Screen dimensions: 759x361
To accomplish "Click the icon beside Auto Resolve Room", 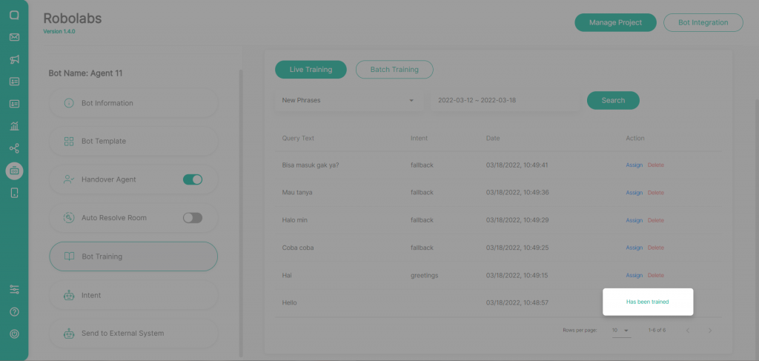I will pyautogui.click(x=69, y=218).
